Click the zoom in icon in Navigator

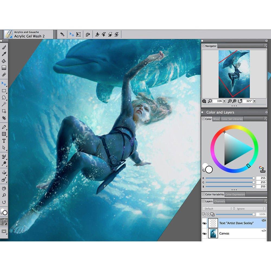(234, 101)
